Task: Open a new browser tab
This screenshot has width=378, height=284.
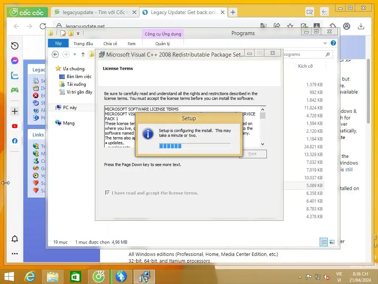Action: 233,12
